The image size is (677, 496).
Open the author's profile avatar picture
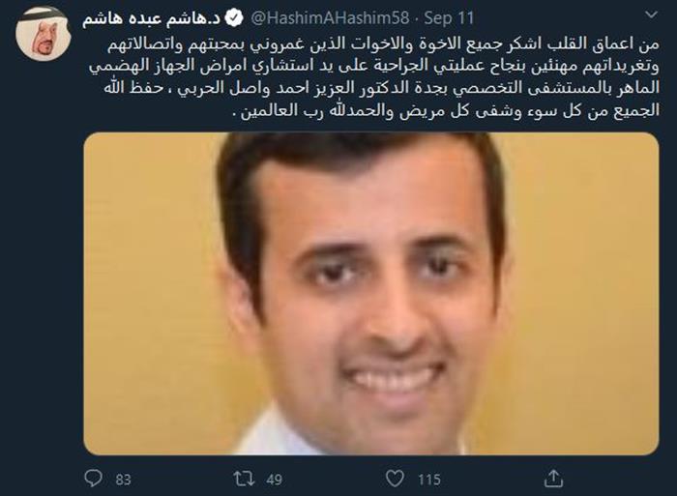point(43,33)
